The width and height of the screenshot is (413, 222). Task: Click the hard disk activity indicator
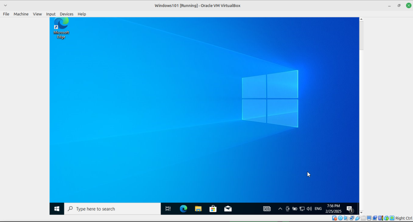[x=334, y=218]
